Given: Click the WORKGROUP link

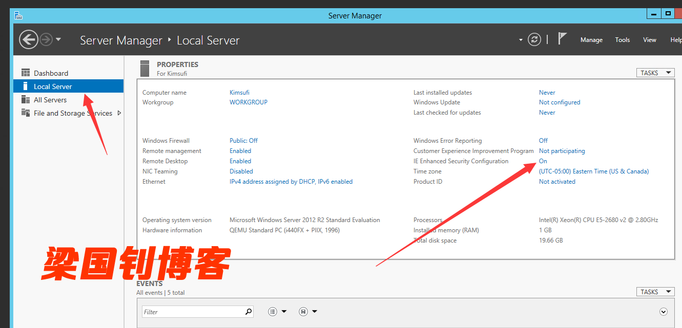Looking at the screenshot, I should point(249,102).
